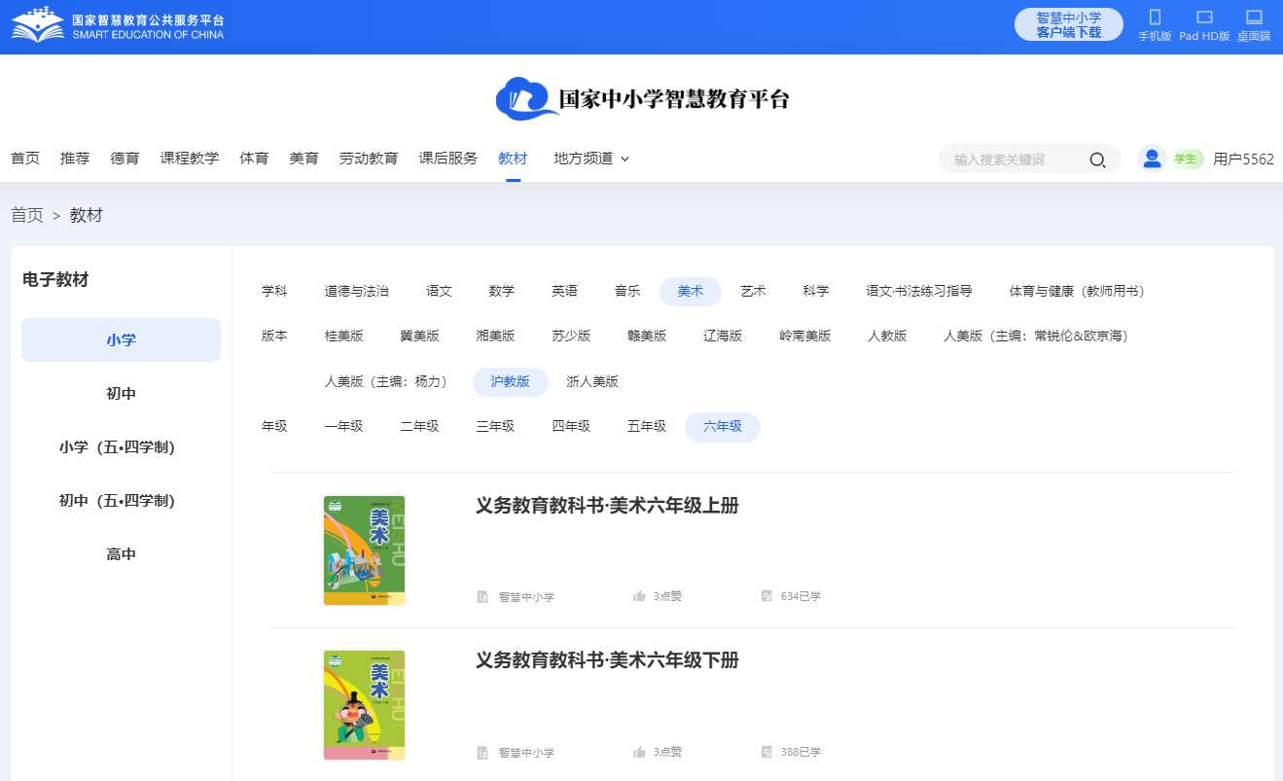Screen dimensions: 1283x781
Task: Expand the 地方频道 dropdown
Action: [591, 159]
